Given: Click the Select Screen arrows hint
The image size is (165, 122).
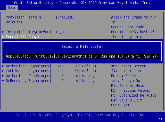Looking at the screenshot, I should (129, 66).
